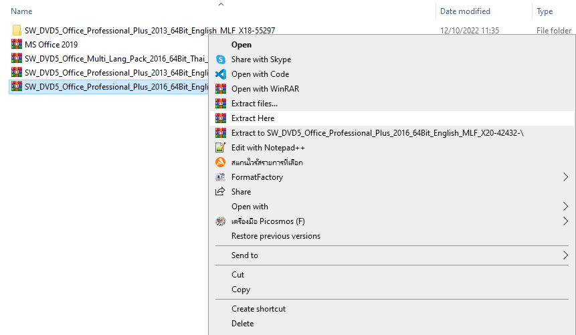
Task: Click the WinRAR icon beside Extract to SW_DVD5 folder
Action: coord(220,132)
